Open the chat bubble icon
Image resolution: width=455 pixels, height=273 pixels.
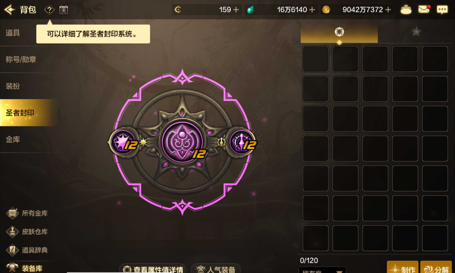click(x=442, y=9)
